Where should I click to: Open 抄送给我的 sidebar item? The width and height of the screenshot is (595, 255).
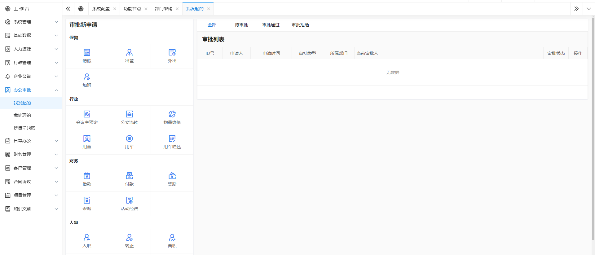pos(24,128)
